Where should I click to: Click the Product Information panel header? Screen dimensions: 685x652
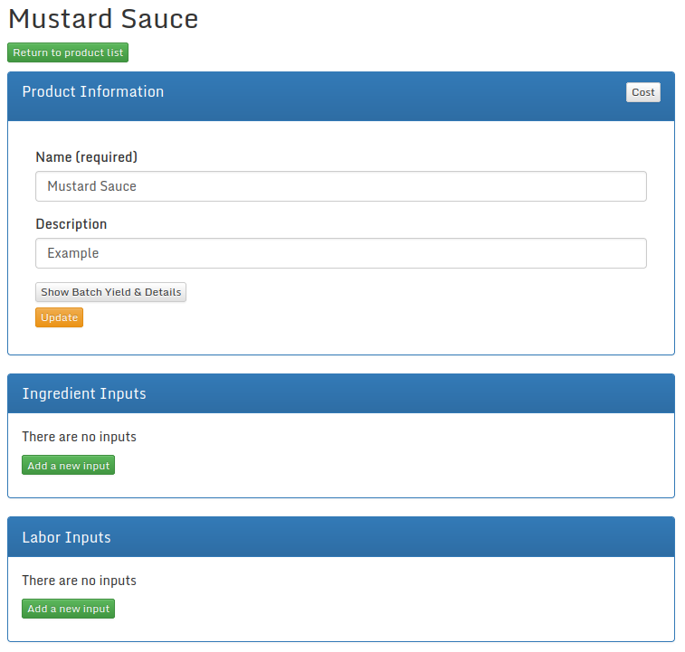coord(93,91)
